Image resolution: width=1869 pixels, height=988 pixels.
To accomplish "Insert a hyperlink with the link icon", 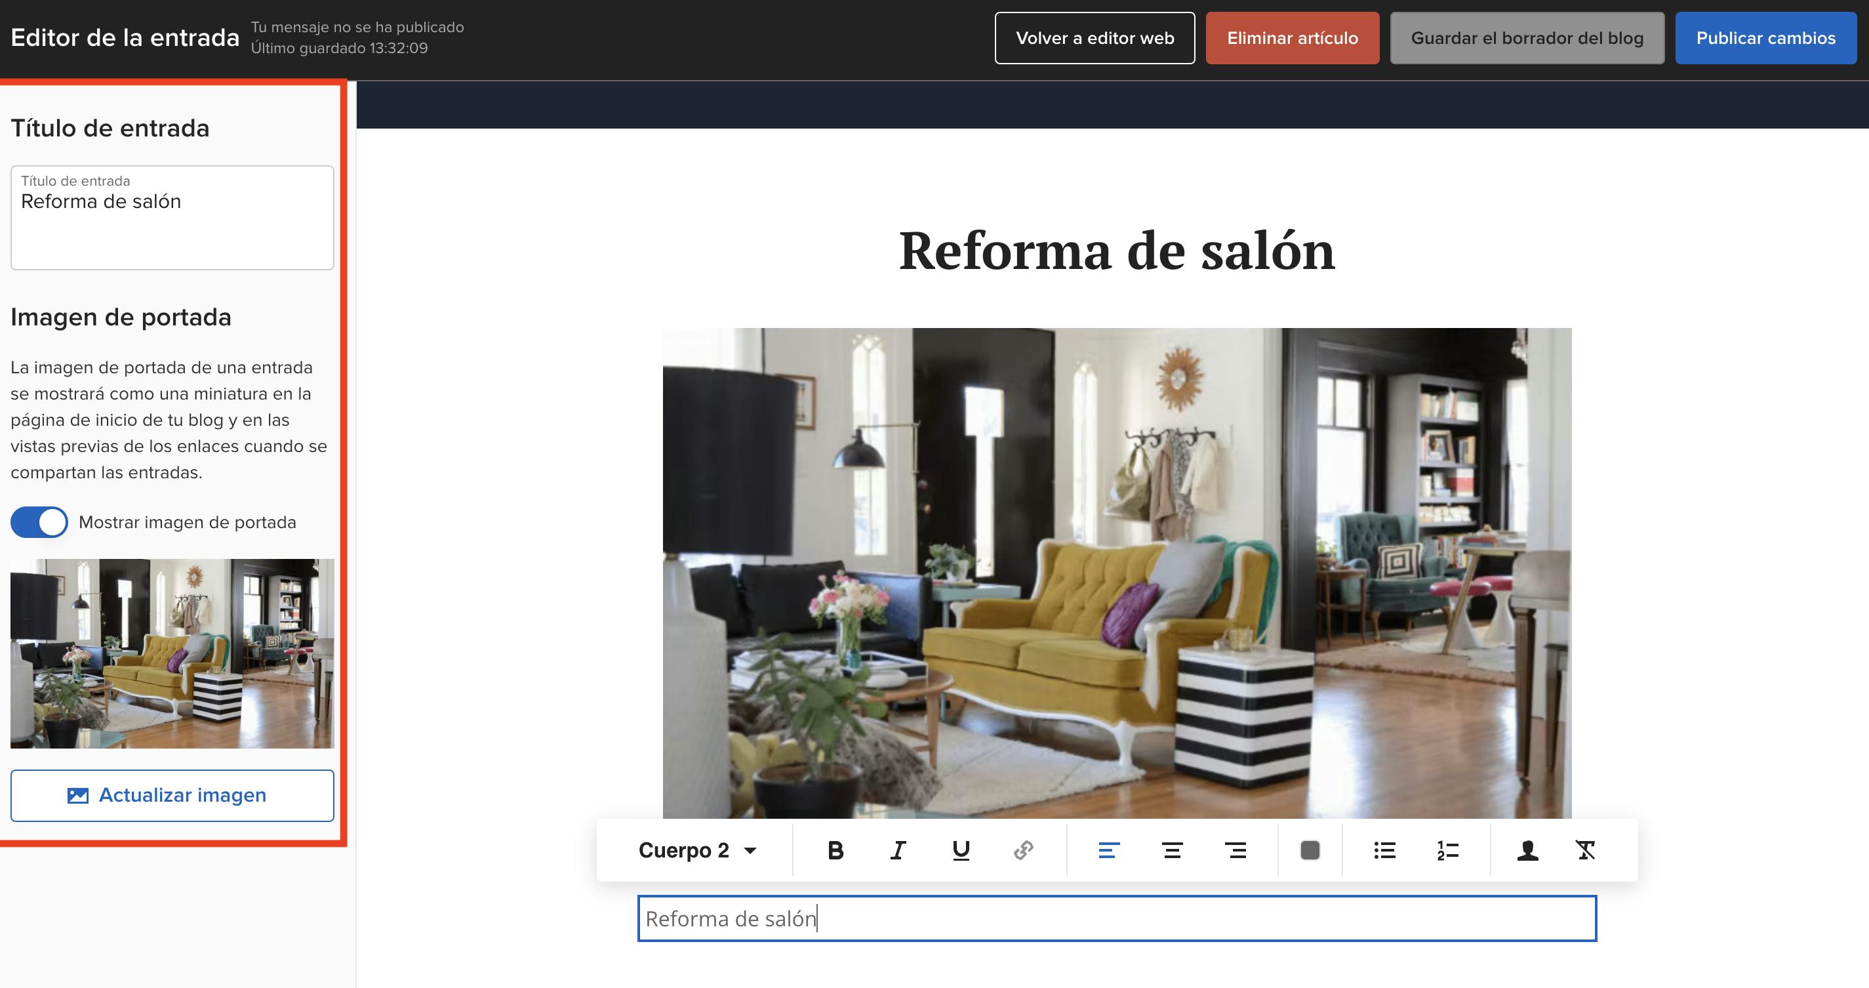I will click(1024, 850).
